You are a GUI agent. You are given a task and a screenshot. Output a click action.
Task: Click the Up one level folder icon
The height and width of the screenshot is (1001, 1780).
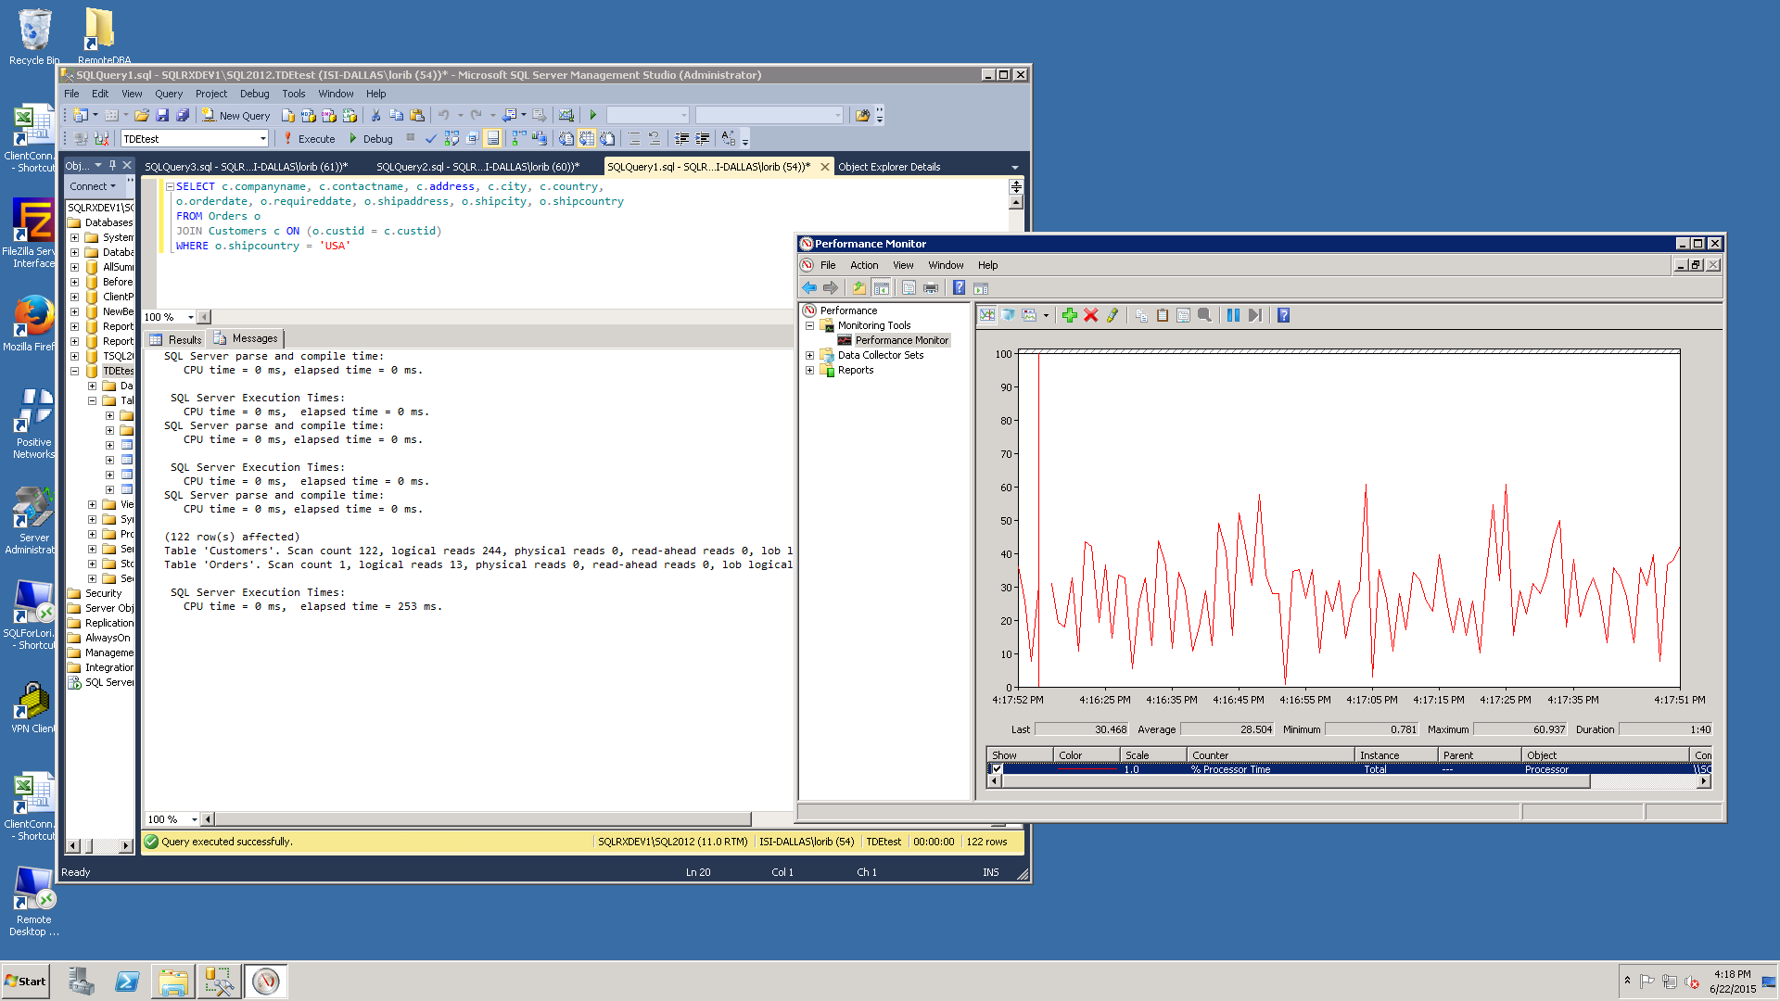tap(859, 288)
